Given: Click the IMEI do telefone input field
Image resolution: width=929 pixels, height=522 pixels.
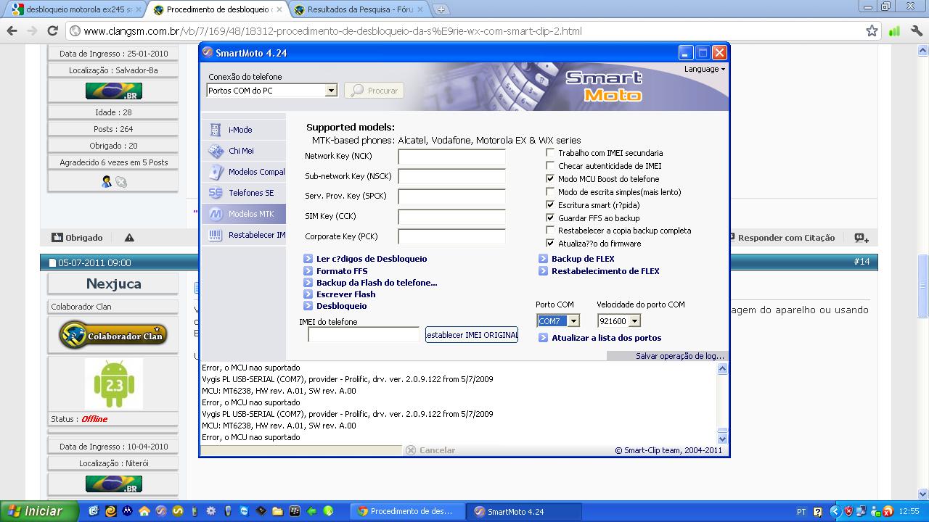Looking at the screenshot, I should [x=364, y=335].
